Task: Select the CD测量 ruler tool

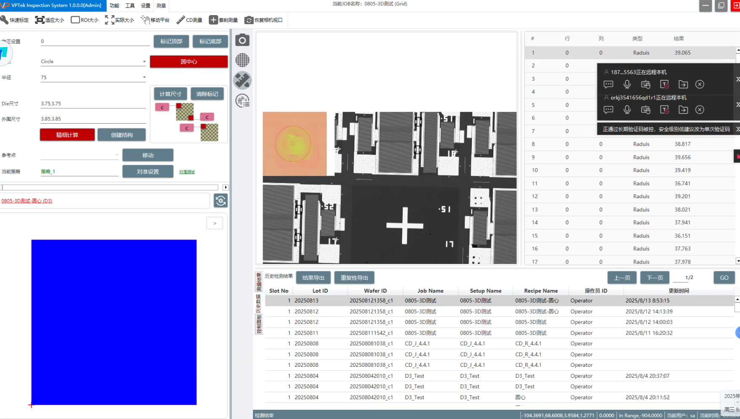Action: pos(189,20)
